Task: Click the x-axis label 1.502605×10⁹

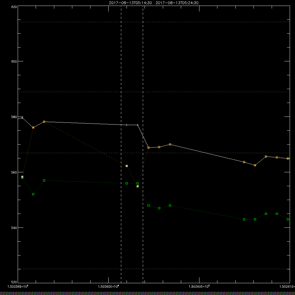Action: click(x=199, y=286)
